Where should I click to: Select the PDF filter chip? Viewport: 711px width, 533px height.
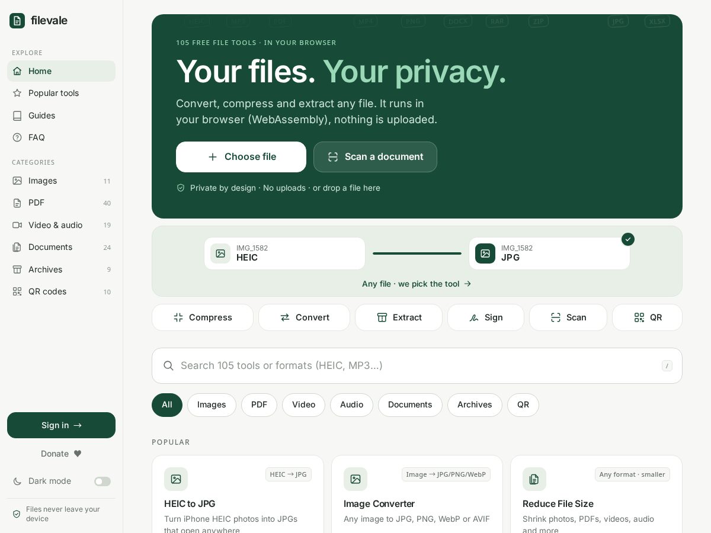click(259, 405)
